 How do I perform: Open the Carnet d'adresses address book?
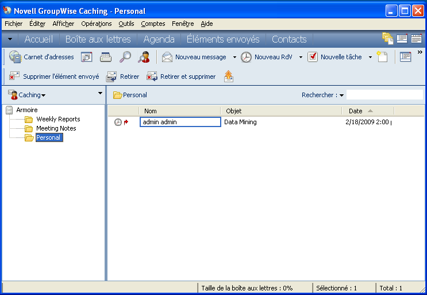(x=41, y=57)
